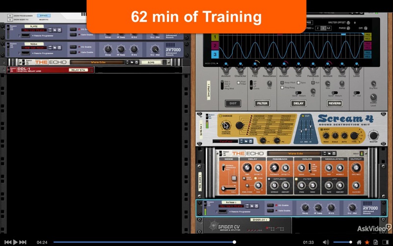This screenshot has height=246, width=393.
Task: Flip the delay Send/Return switch
Action: click(298, 92)
